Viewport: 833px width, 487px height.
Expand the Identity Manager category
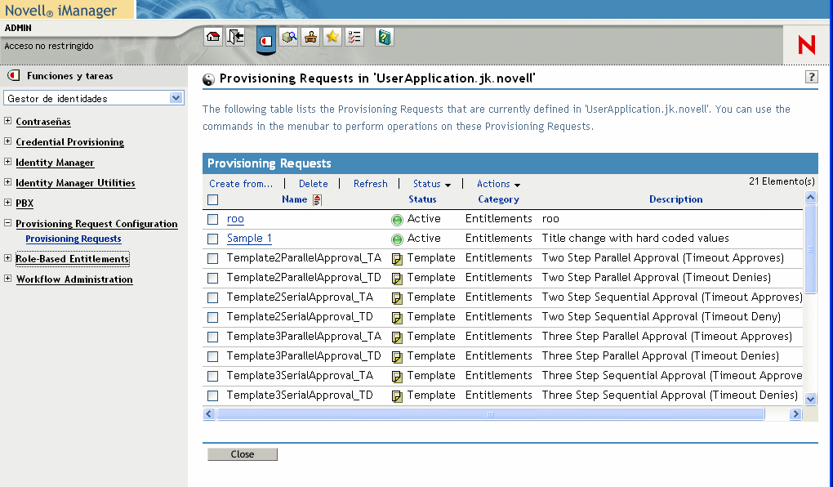pos(8,162)
